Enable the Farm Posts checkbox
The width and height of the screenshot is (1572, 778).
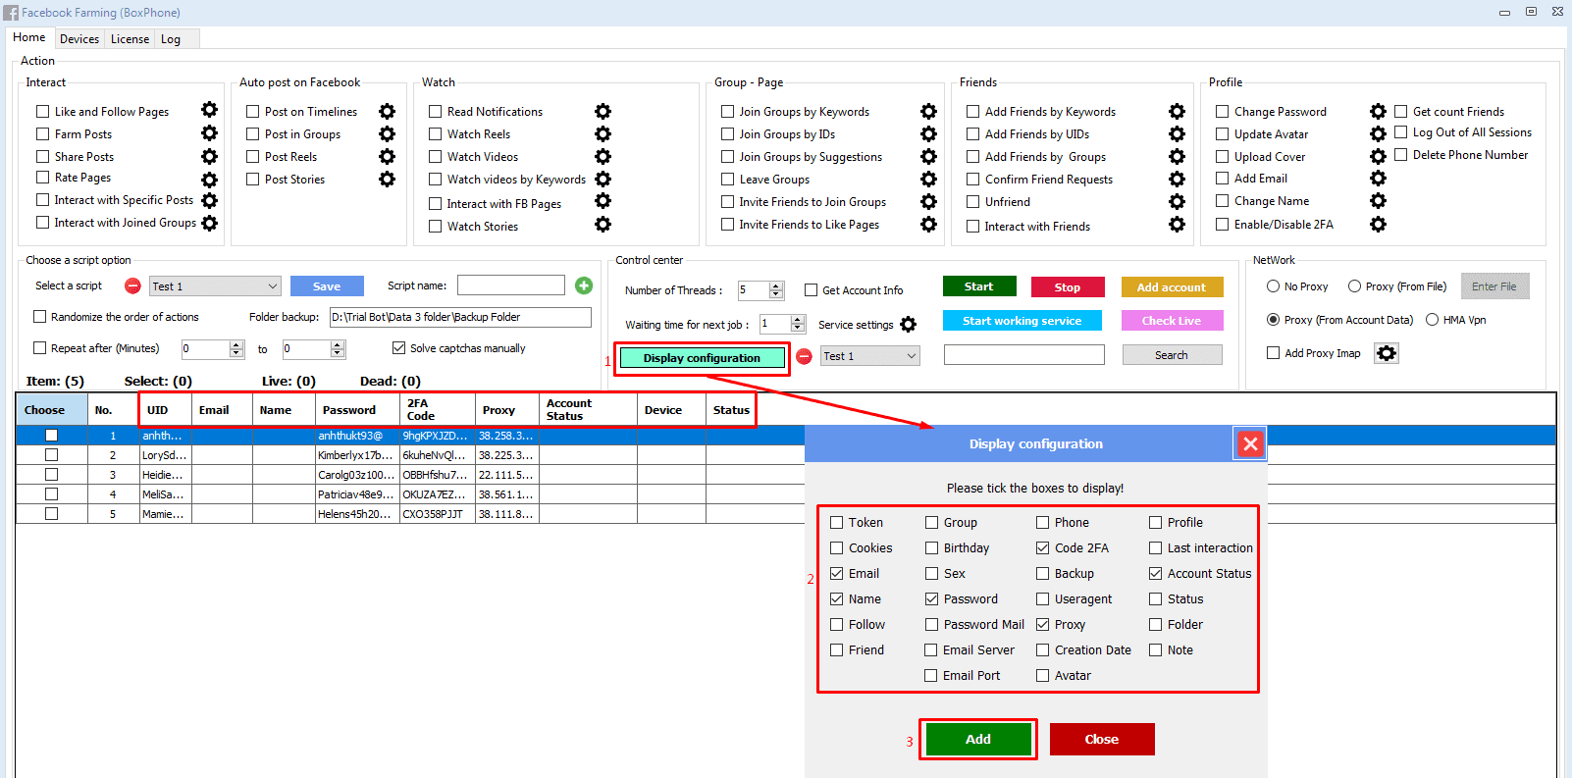(x=42, y=134)
